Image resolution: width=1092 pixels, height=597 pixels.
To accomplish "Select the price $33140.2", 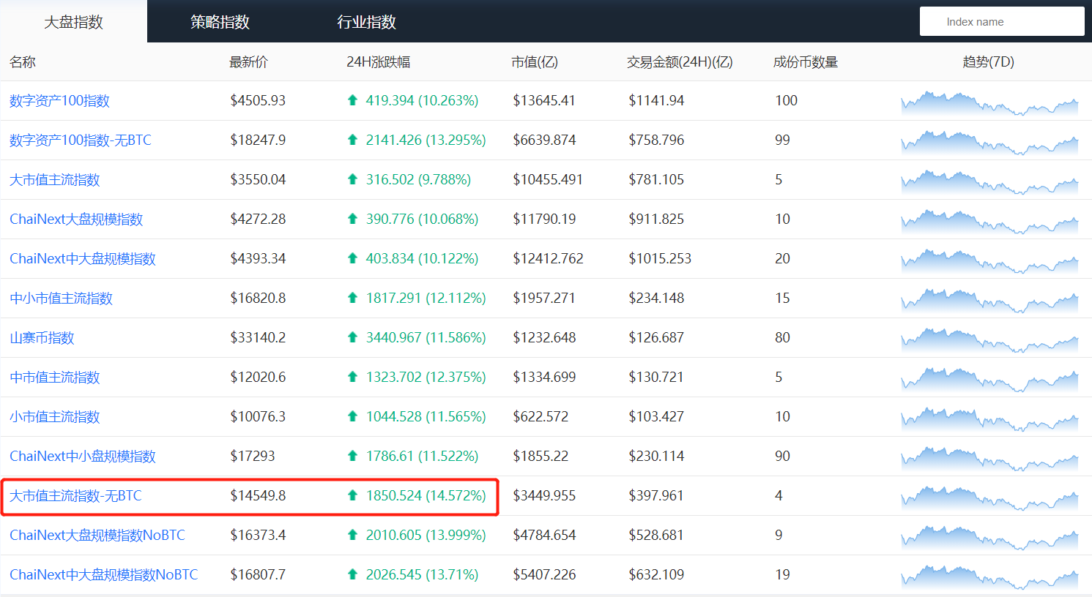I will tap(258, 337).
